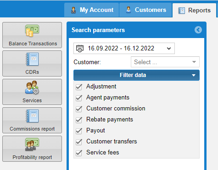The width and height of the screenshot is (218, 170).
Task: Switch to the Customers tab
Action: tap(145, 10)
